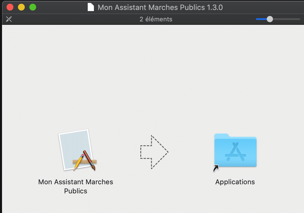Click the window title 'Mon Assistant Marches Publics 1.3.0'
The width and height of the screenshot is (304, 213).
(160, 7)
